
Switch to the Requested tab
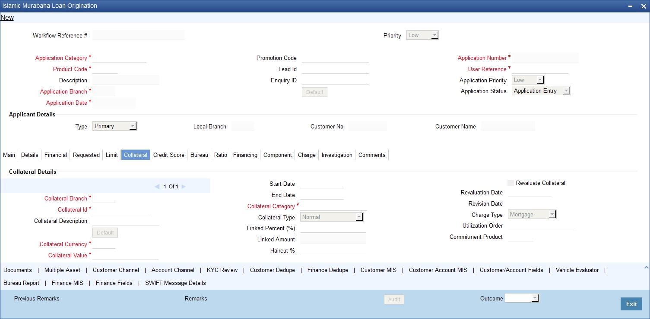86,155
